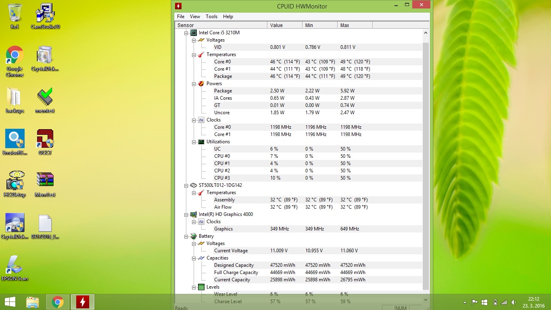Click the graphics card icon beside Intel HD Graphics
551x310 pixels.
pos(194,214)
